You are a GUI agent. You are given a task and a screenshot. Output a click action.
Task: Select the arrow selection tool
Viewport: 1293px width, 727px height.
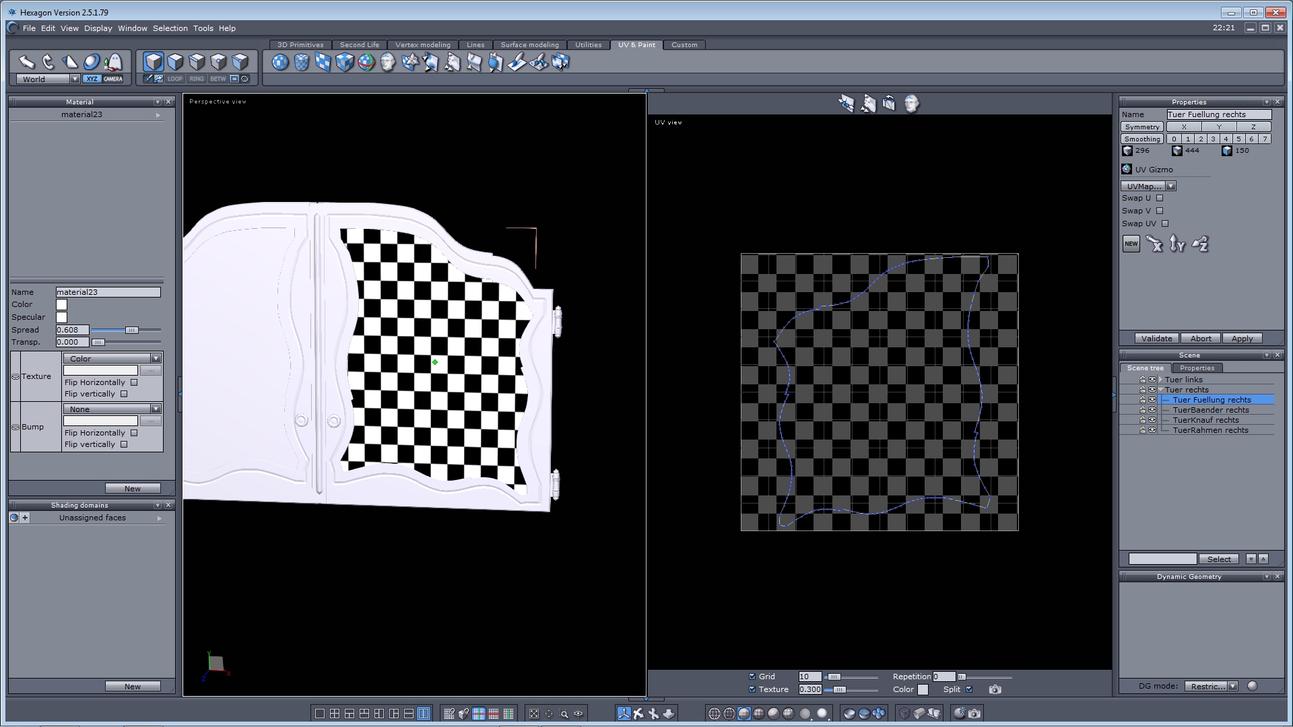[x=26, y=62]
